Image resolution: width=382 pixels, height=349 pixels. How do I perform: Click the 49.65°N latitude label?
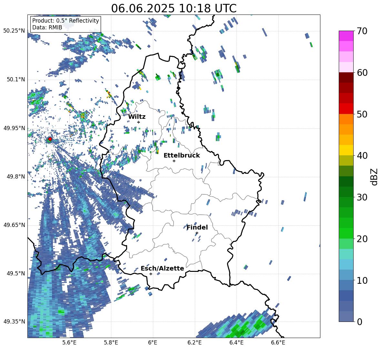click(x=14, y=225)
